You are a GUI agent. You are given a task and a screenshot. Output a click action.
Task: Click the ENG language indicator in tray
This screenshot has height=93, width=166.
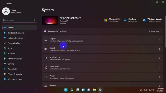pyautogui.click(x=145, y=90)
